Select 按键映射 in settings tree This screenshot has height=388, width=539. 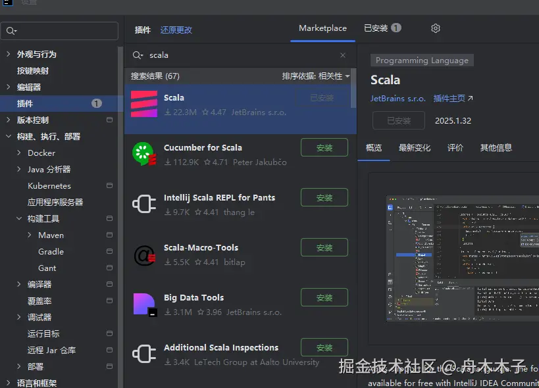33,71
